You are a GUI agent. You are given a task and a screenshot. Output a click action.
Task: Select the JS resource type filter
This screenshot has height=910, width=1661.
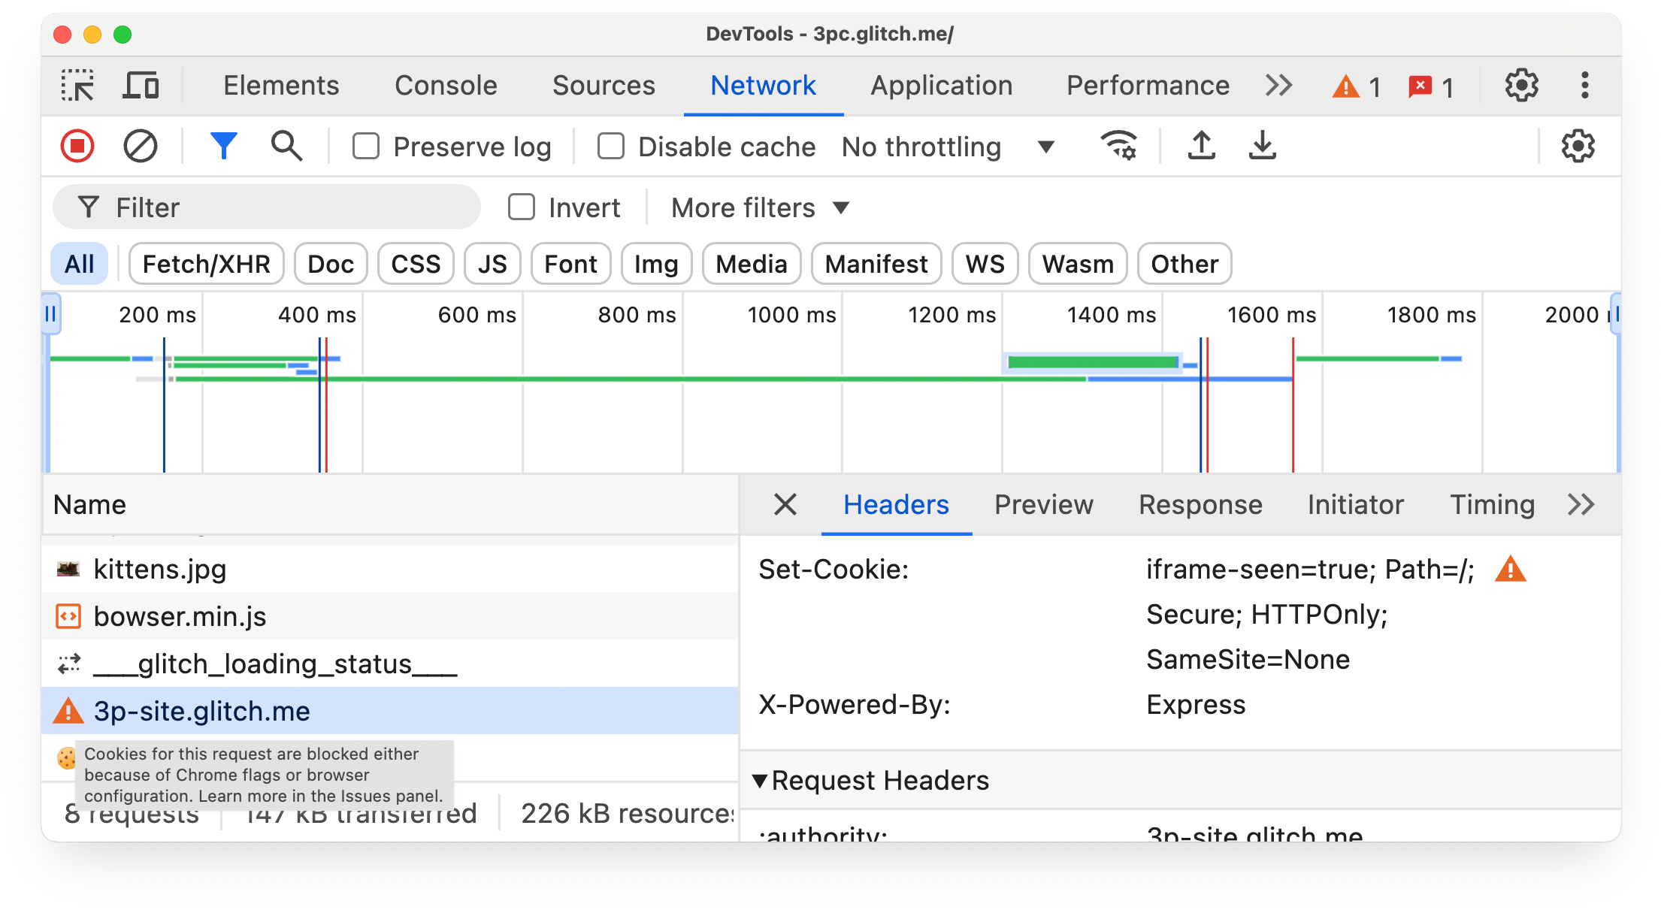point(492,265)
